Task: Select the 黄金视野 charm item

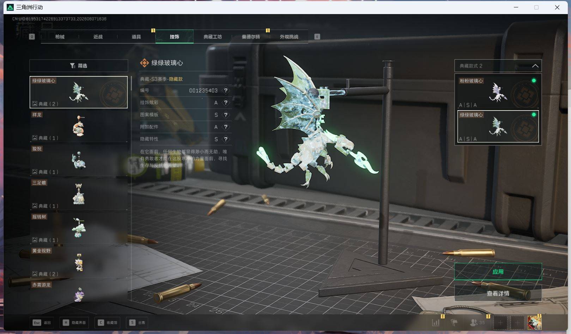Action: [79, 263]
